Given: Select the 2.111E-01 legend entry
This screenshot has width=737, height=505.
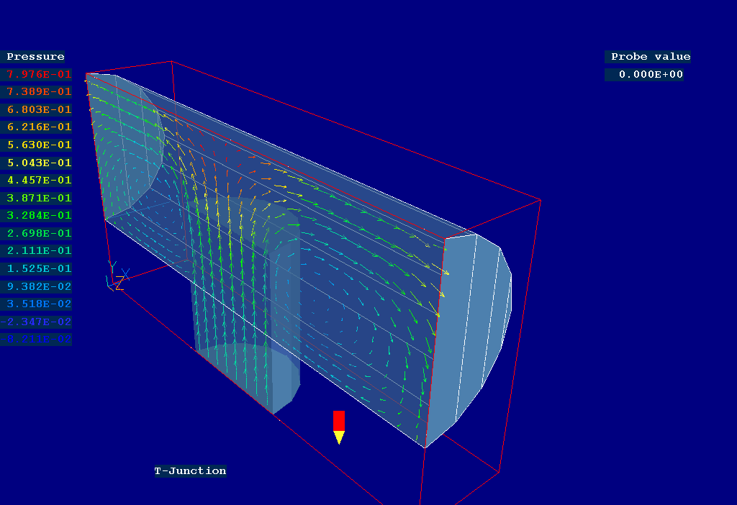Looking at the screenshot, I should click(x=39, y=250).
